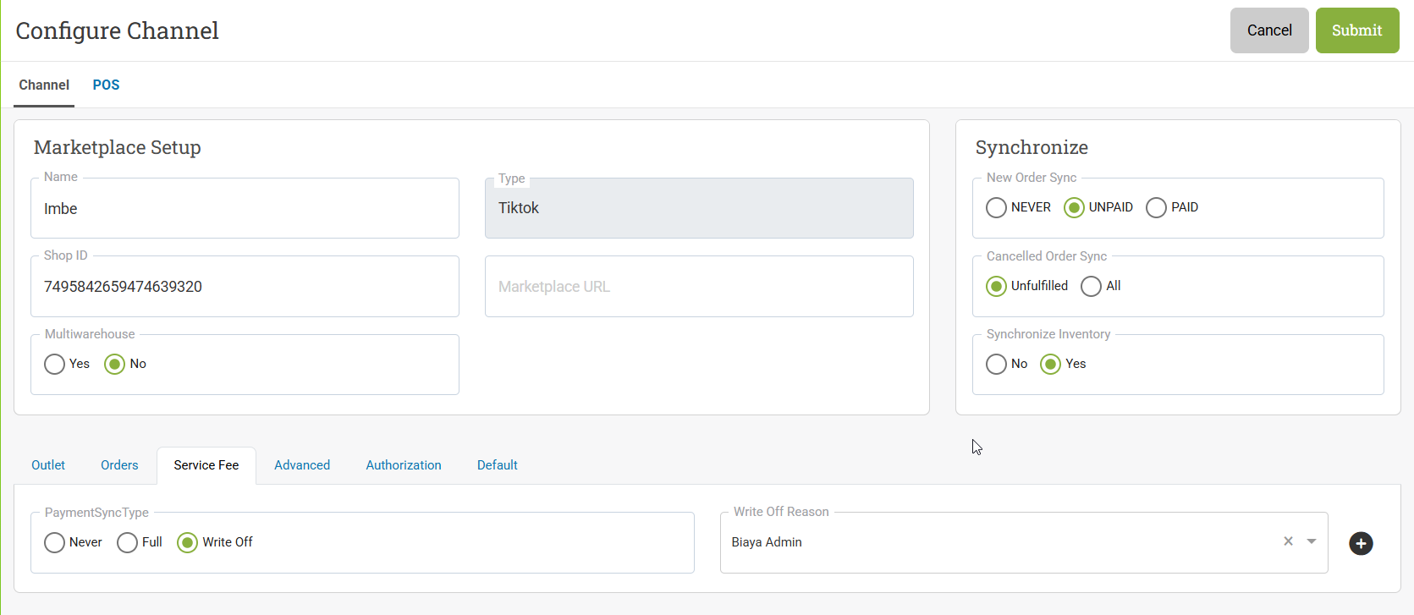
Task: Click the Cancel button
Action: point(1269,30)
